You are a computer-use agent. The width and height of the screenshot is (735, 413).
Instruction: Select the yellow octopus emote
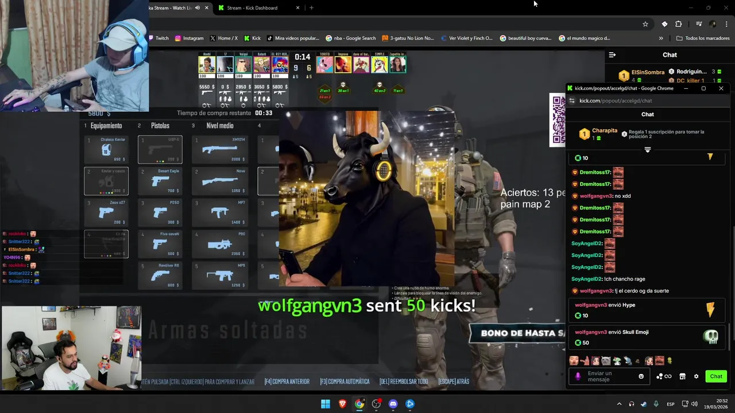pyautogui.click(x=670, y=361)
